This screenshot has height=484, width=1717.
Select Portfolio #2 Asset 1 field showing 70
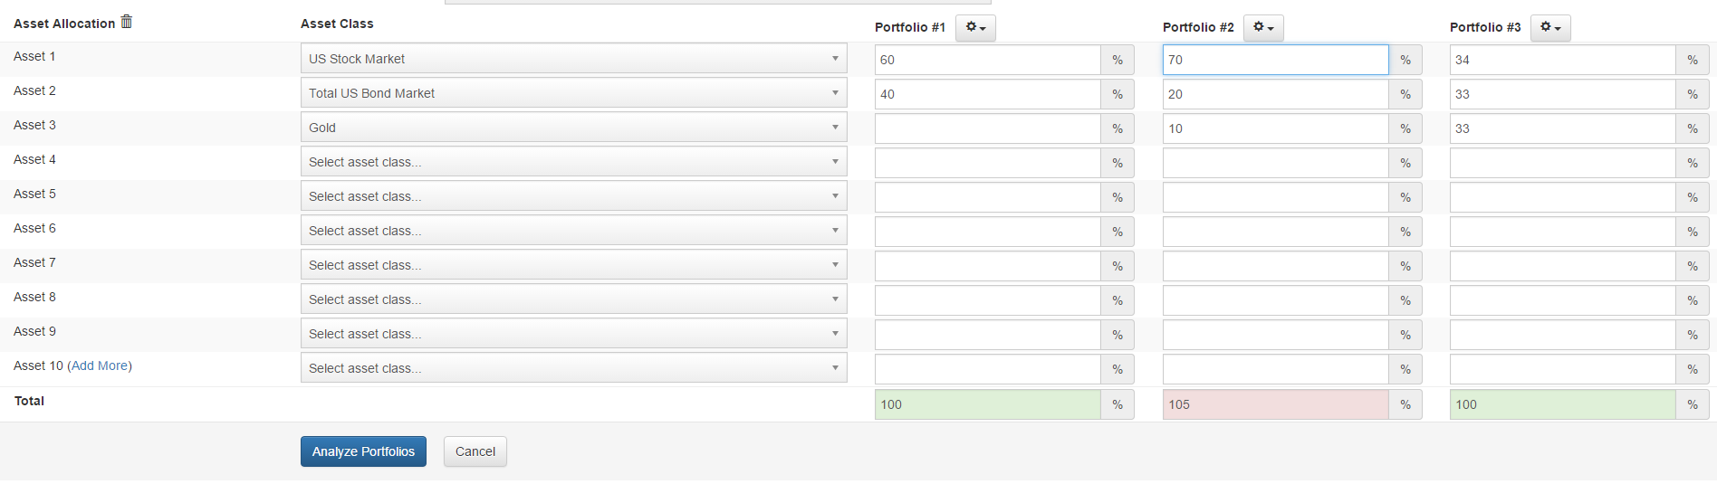[1276, 60]
